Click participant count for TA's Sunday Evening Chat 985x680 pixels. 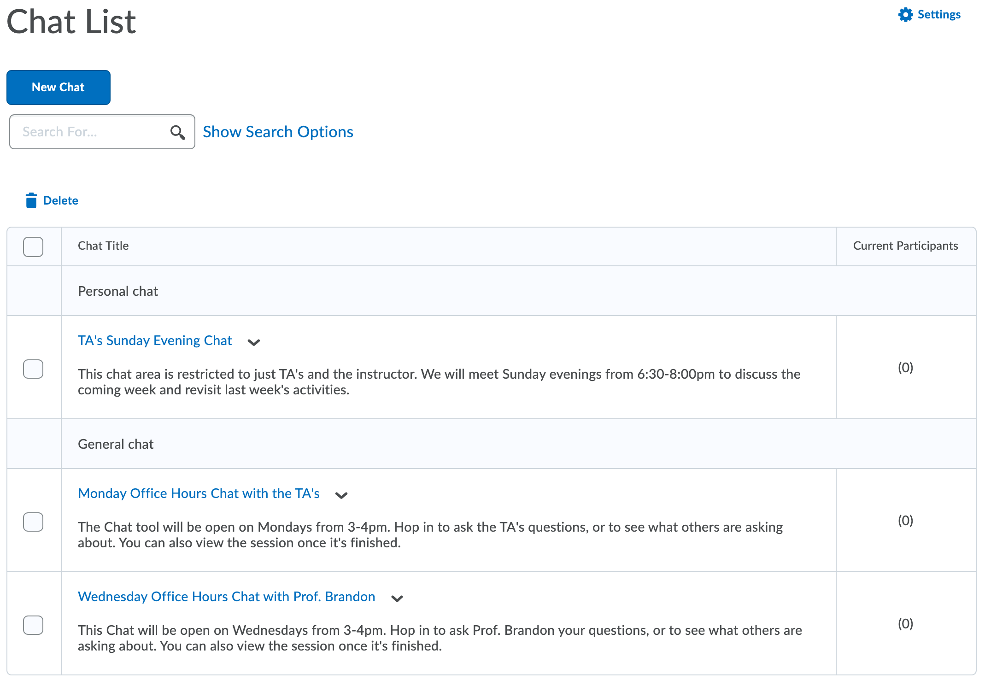(905, 368)
